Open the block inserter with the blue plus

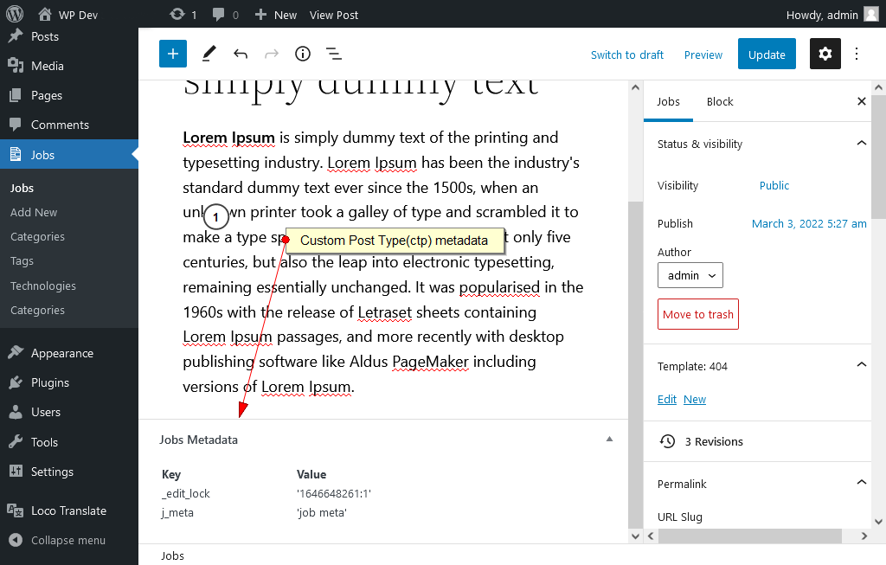(172, 54)
